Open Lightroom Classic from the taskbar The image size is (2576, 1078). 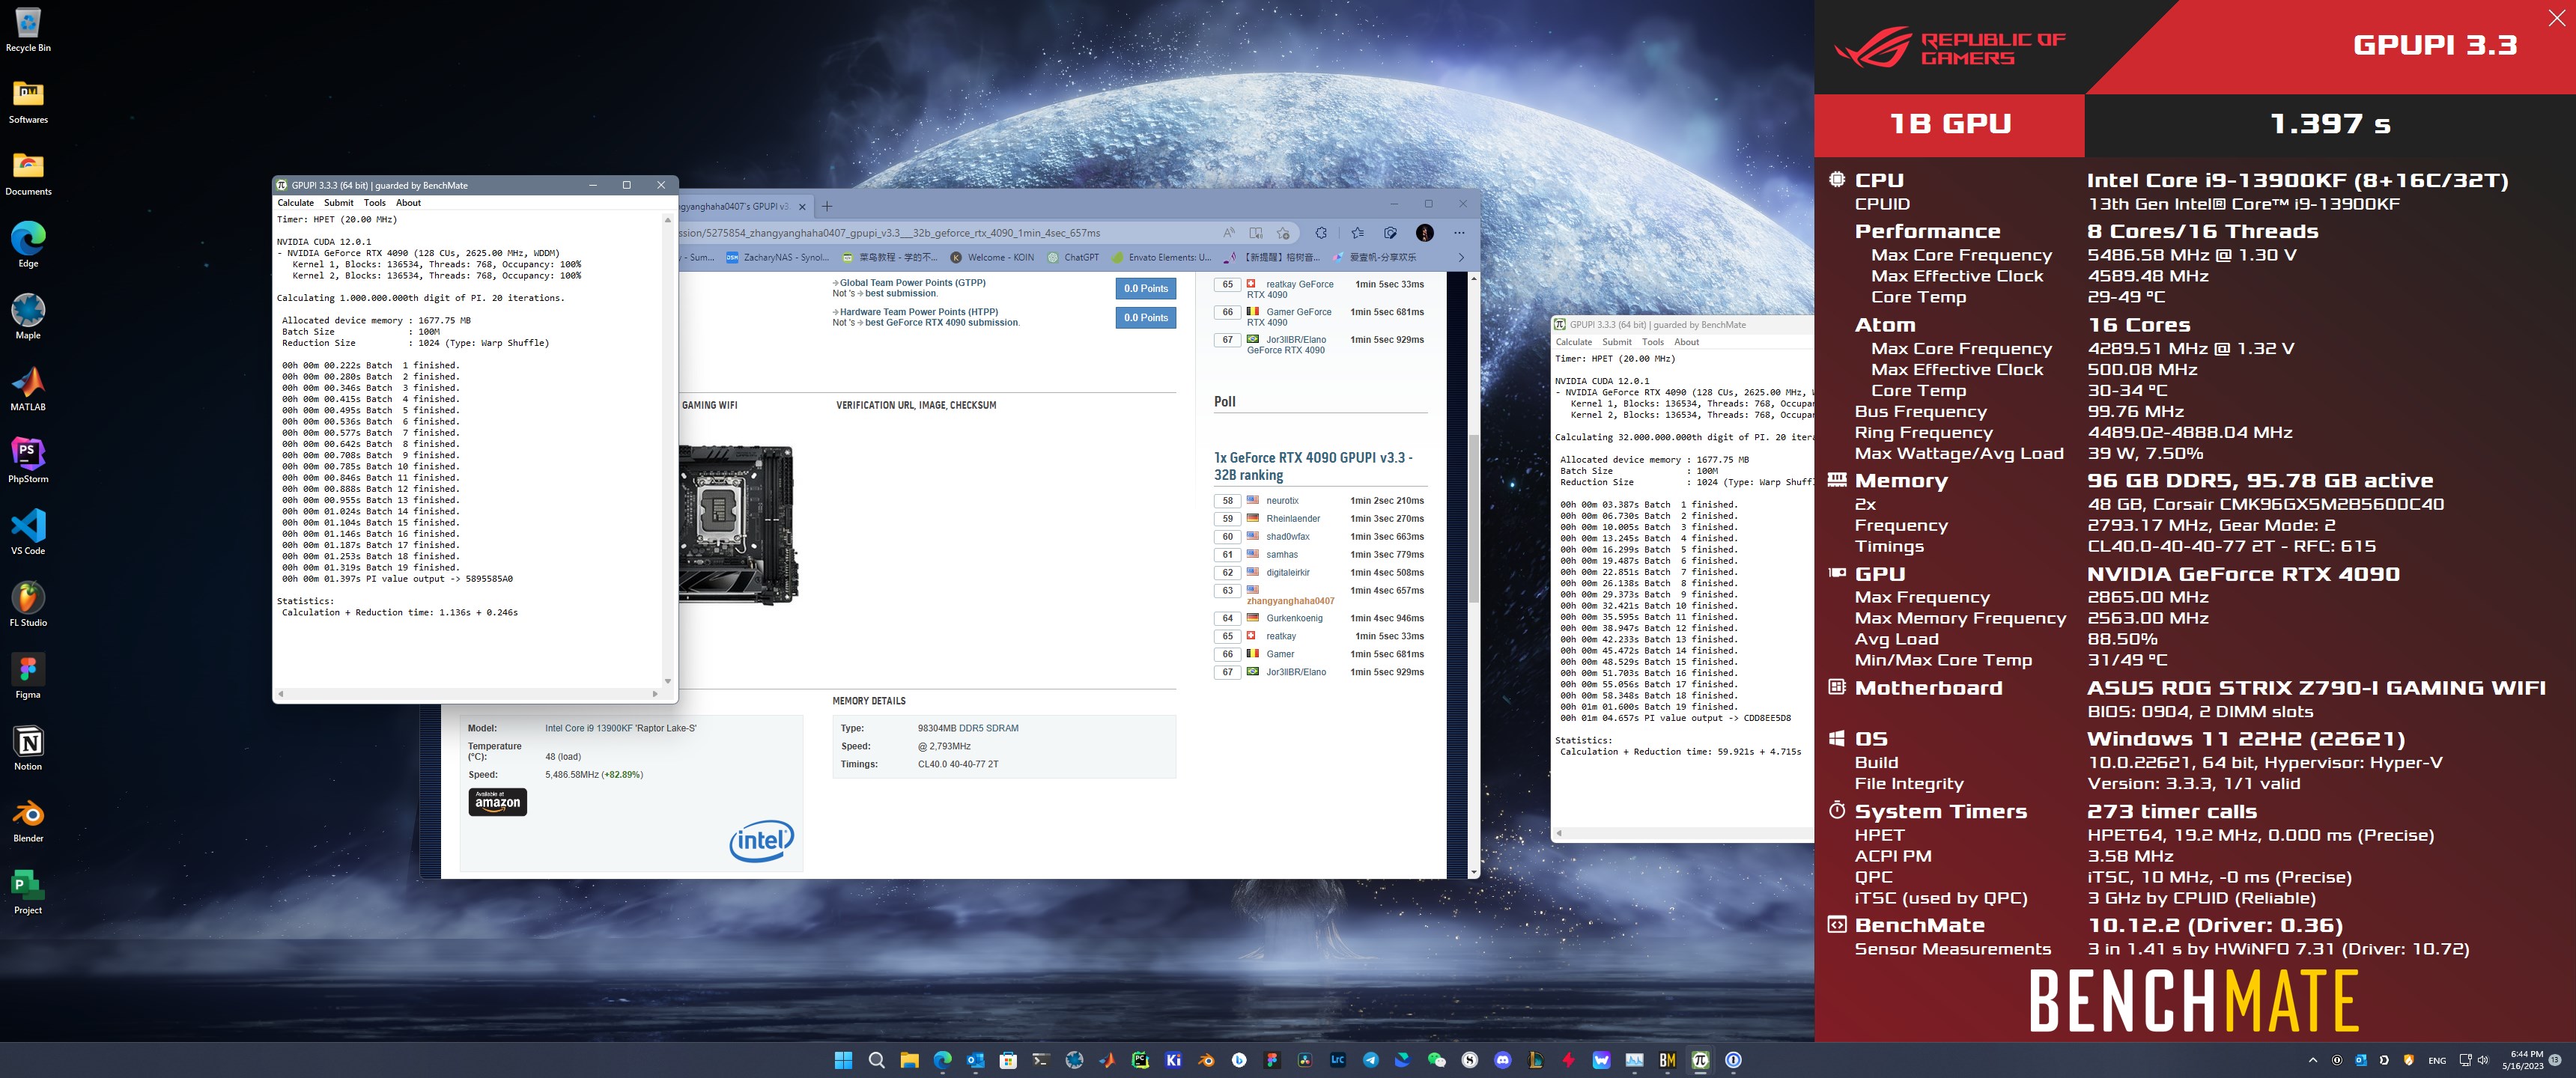click(x=1337, y=1060)
